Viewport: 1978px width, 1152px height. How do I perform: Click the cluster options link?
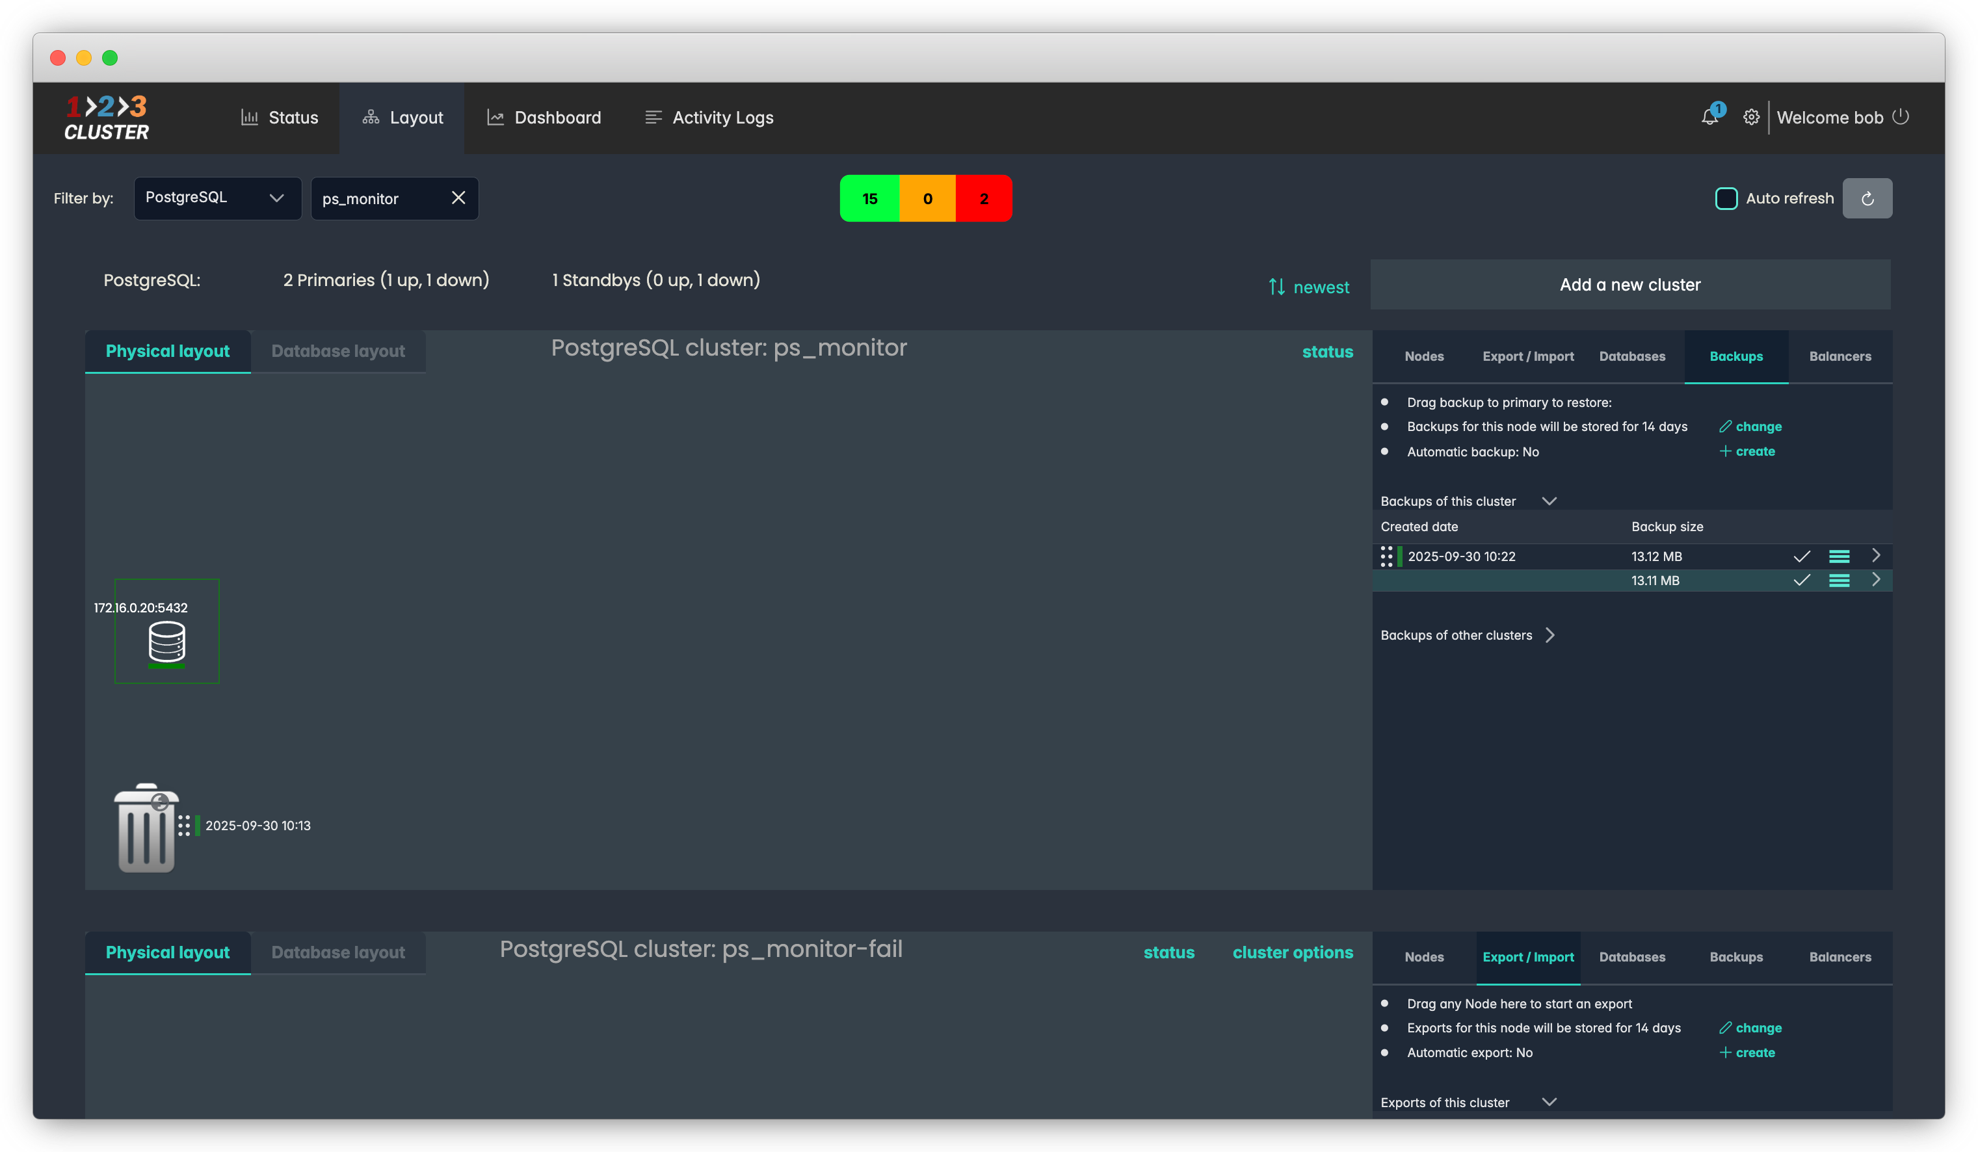(1292, 952)
